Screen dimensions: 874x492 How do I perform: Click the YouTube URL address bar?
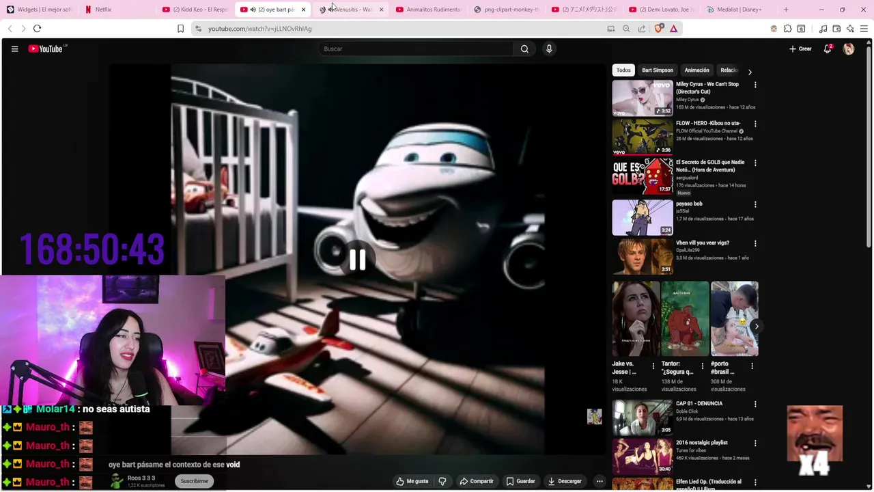(x=403, y=29)
